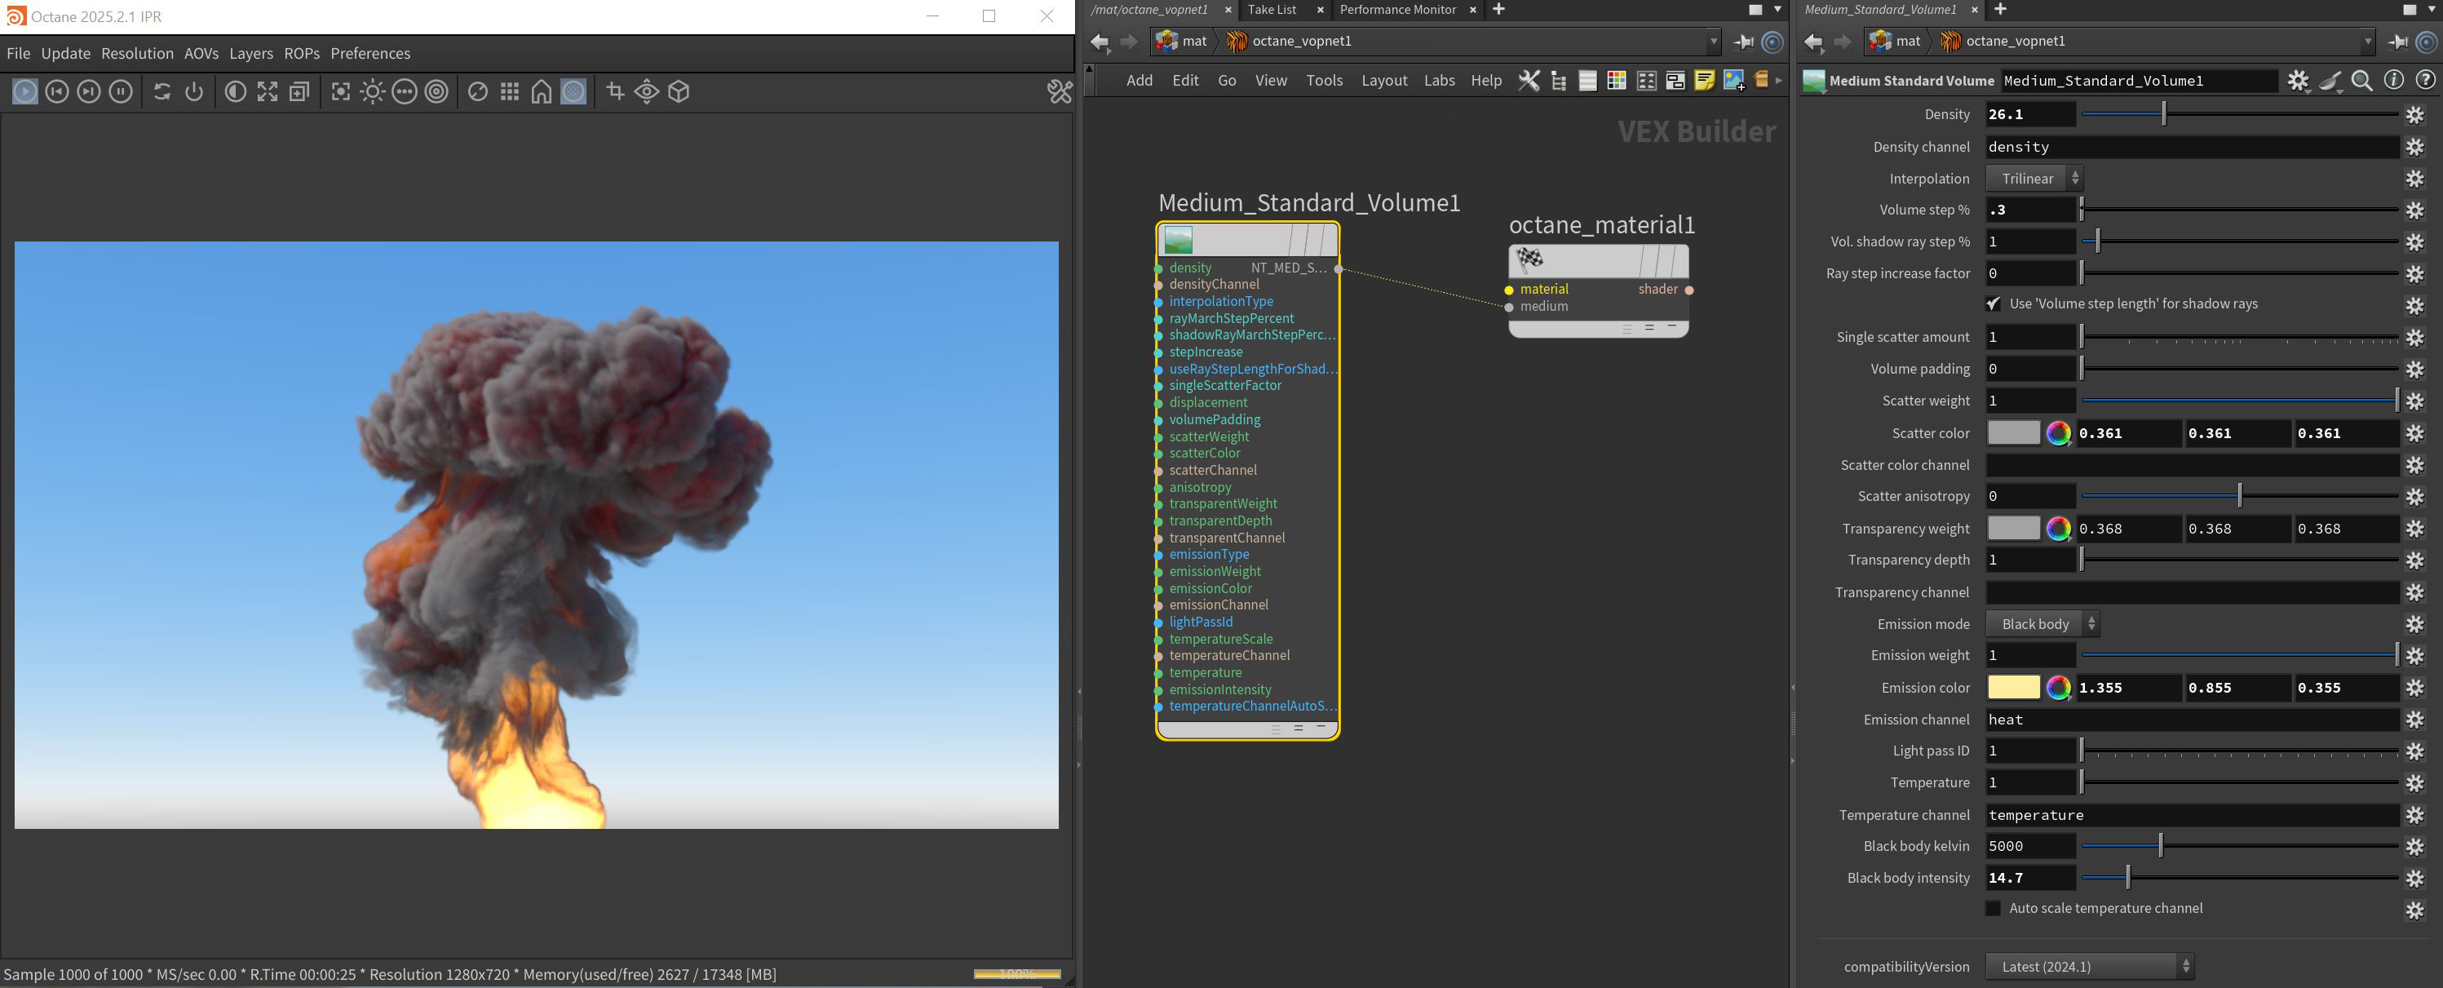This screenshot has width=2443, height=988.
Task: Toggle 'Use Volume step length for shadow rays' checkbox
Action: pyautogui.click(x=1994, y=303)
